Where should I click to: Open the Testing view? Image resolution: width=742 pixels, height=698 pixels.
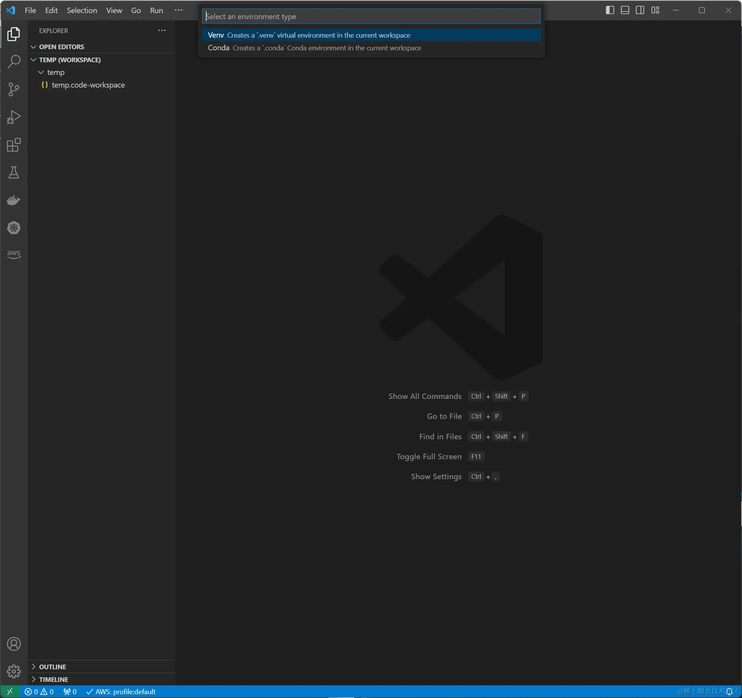click(x=13, y=172)
